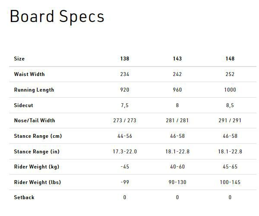Click the Rider Weight (lbs) row label
Viewport: 259px width, 216px height.
[x=38, y=182]
